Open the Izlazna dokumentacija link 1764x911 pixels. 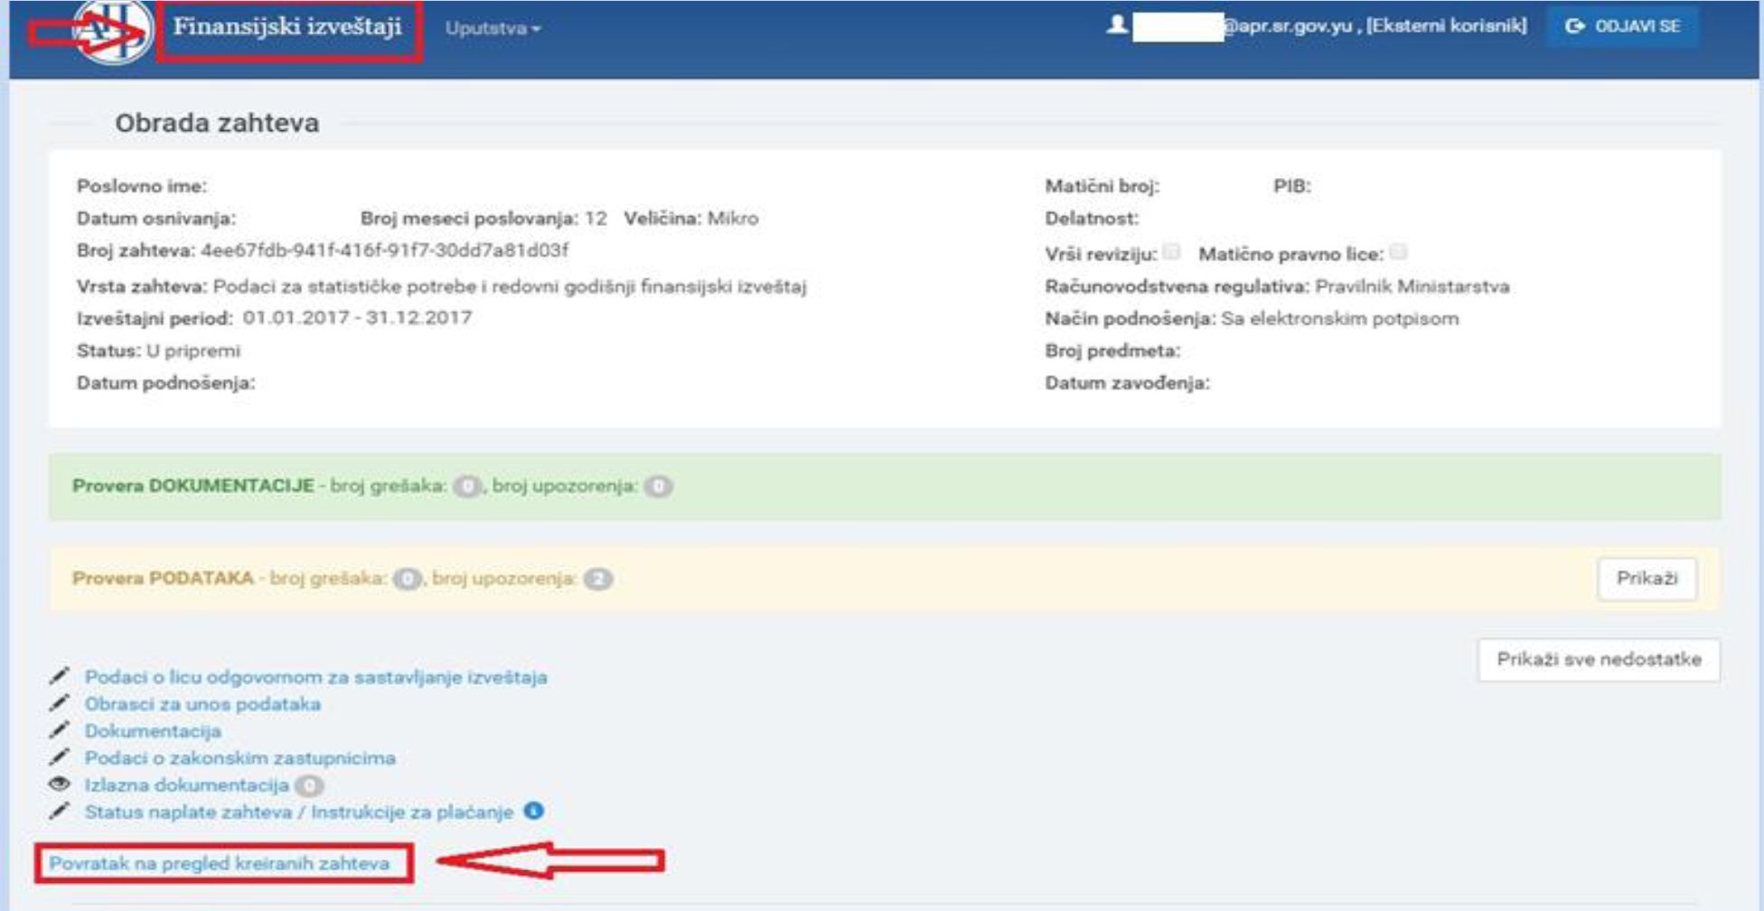pos(186,785)
